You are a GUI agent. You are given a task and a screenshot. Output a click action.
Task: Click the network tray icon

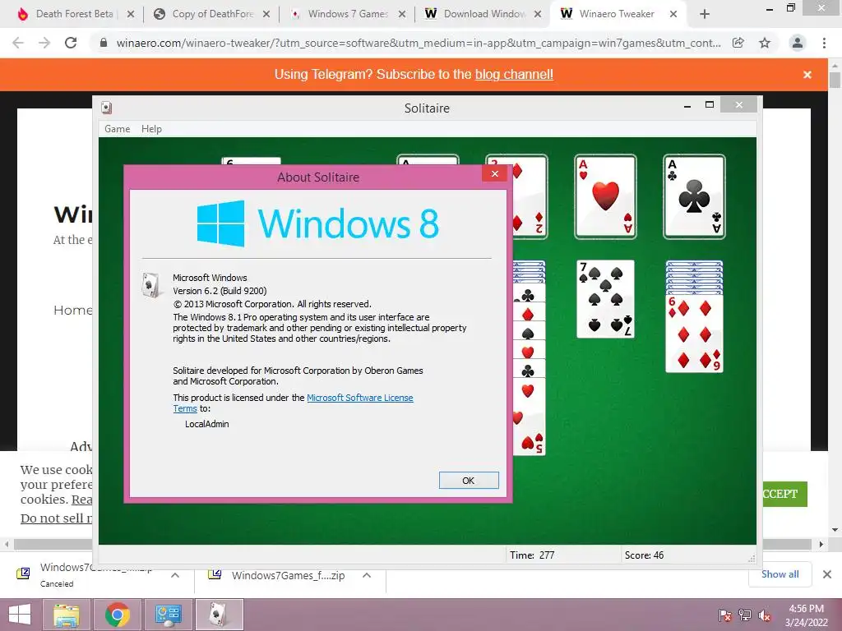pos(745,615)
